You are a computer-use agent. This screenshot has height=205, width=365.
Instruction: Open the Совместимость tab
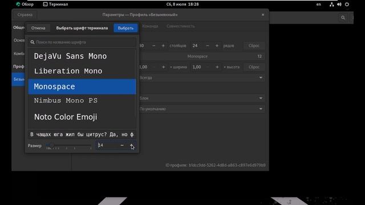(x=181, y=26)
